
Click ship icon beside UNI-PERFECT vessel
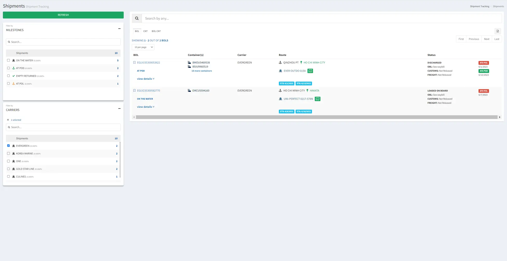280,99
